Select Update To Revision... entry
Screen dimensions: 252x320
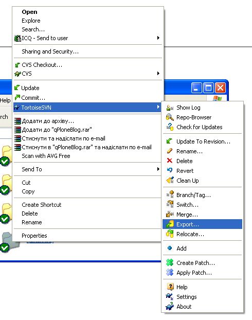click(202, 141)
